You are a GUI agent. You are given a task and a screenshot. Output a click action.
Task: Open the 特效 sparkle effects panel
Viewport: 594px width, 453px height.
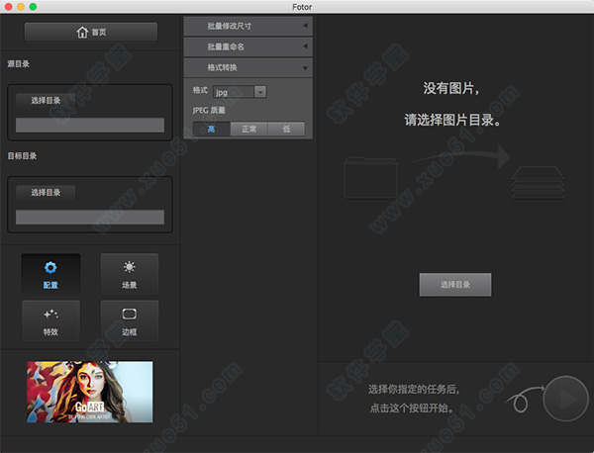[50, 320]
